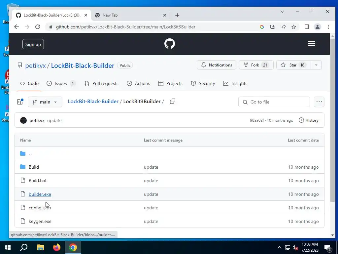Viewport: 338px width, 254px height.
Task: Click the Build folder icon
Action: coord(23,167)
